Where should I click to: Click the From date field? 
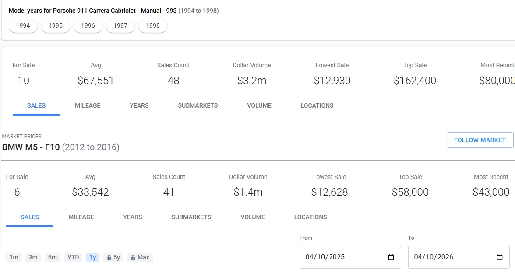350,257
